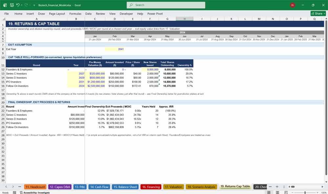328x194 pixels.
Task: Open the Draw ribbon tab
Action: pyautogui.click(x=41, y=13)
